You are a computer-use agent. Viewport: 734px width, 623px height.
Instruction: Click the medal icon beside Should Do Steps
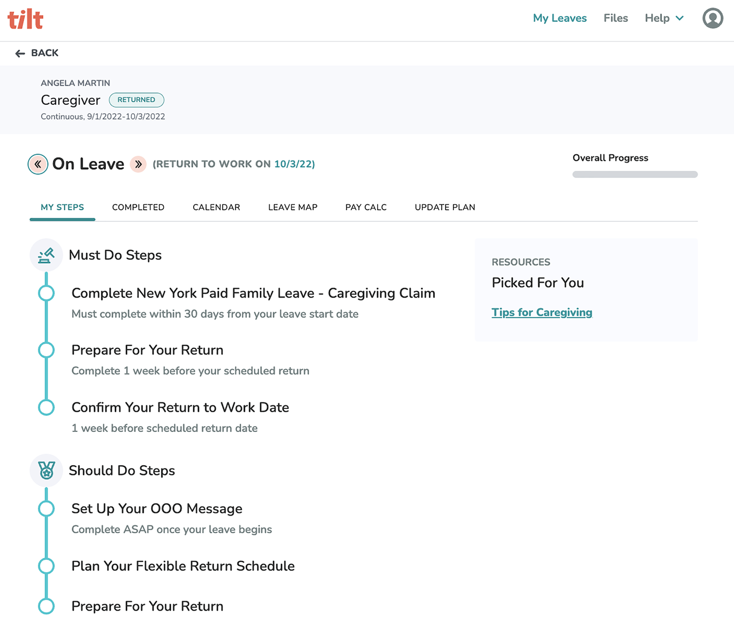(46, 470)
